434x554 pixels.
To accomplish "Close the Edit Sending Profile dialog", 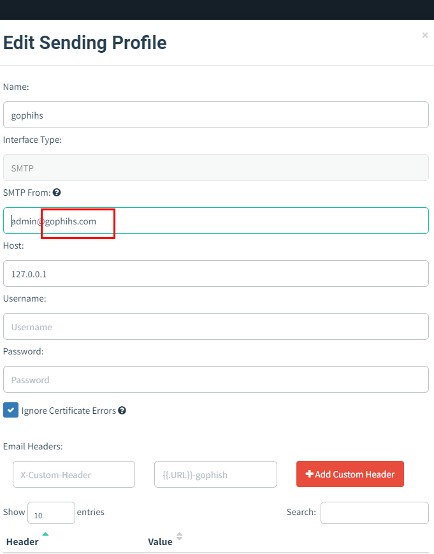I will [x=425, y=35].
